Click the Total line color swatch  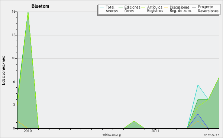click(x=102, y=7)
